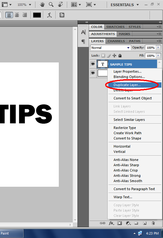The width and height of the screenshot is (163, 238).
Task: Show hidden system tray icons
Action: point(134,233)
